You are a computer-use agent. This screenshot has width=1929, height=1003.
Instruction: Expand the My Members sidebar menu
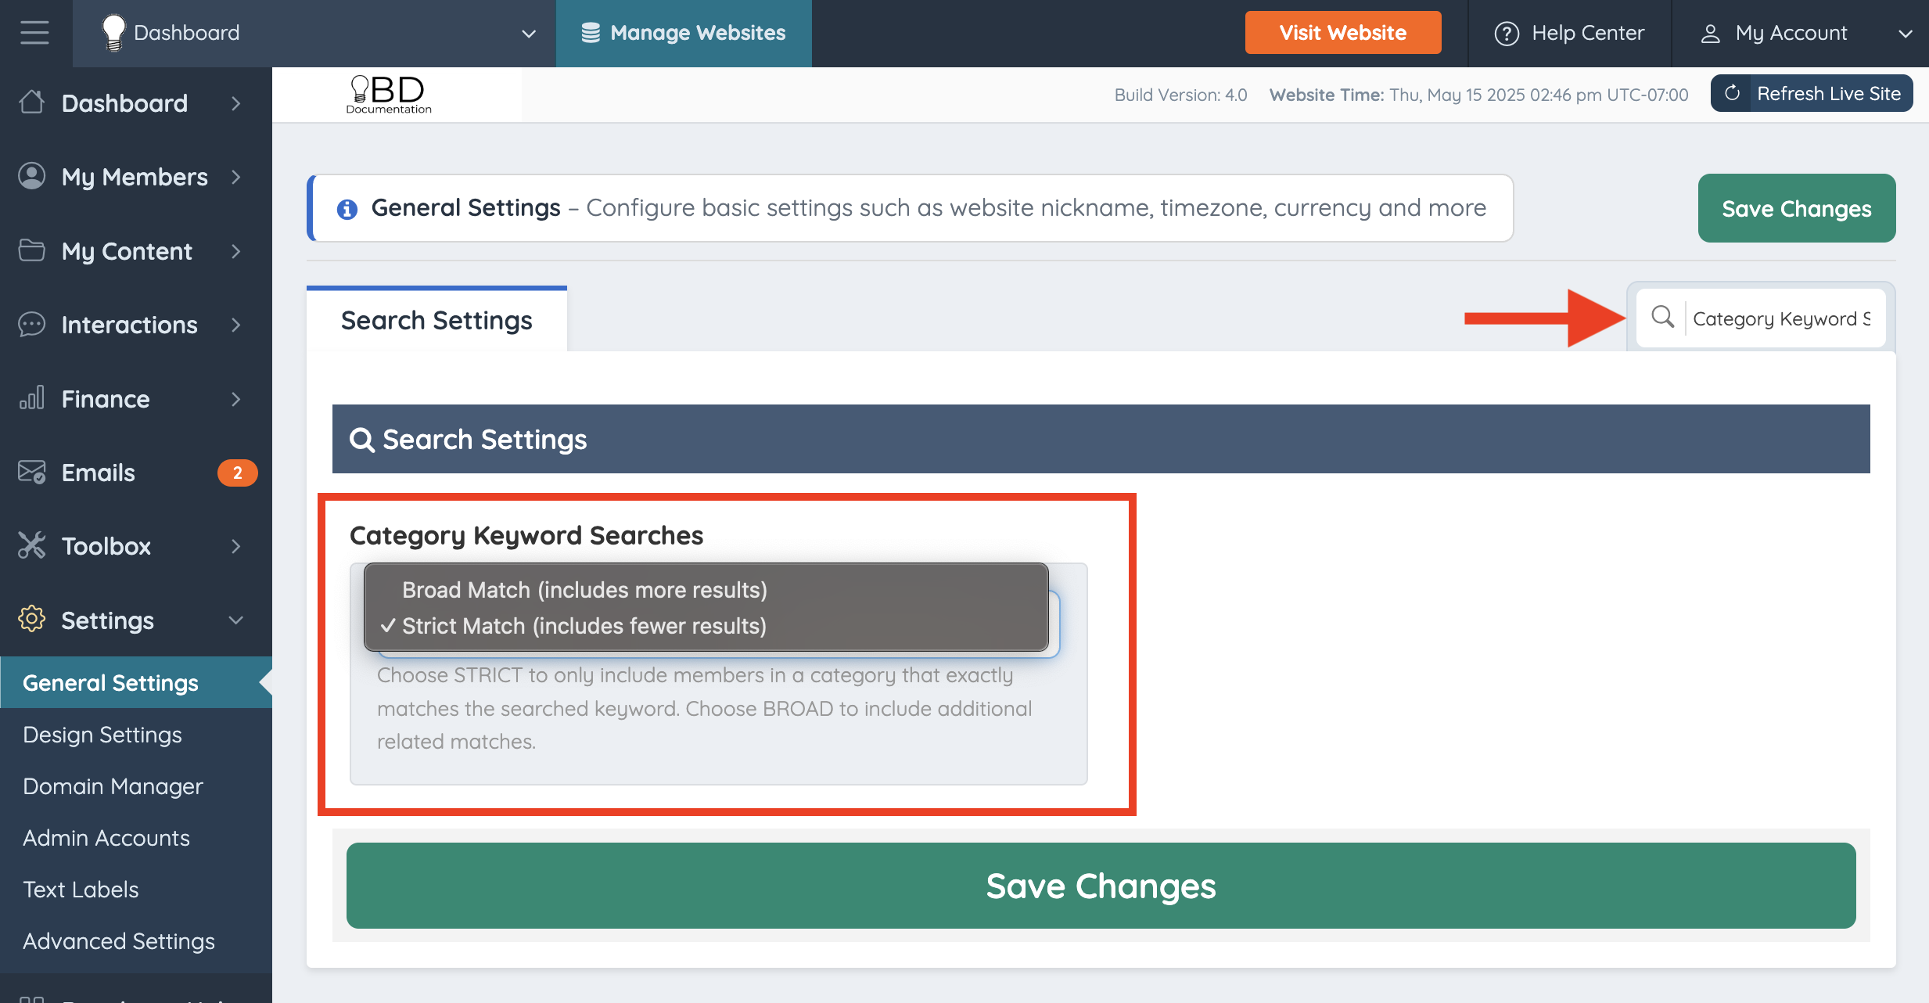(x=136, y=177)
